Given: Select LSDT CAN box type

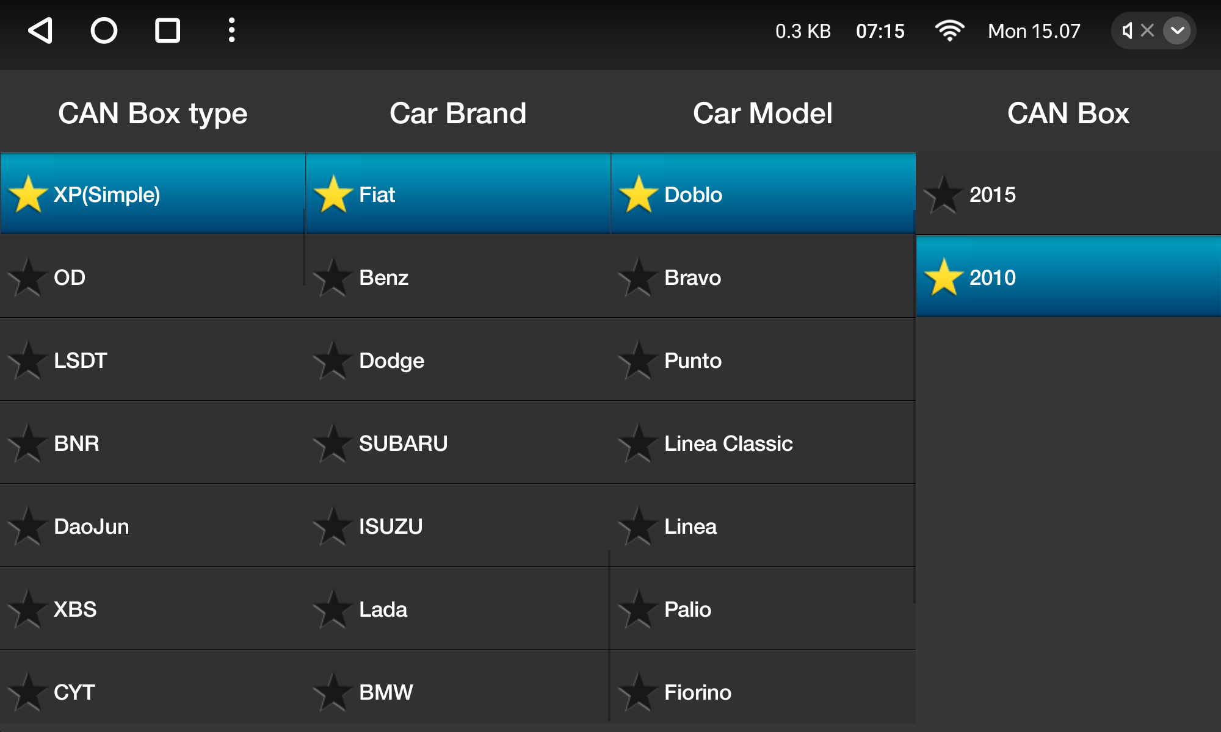Looking at the screenshot, I should coord(81,361).
